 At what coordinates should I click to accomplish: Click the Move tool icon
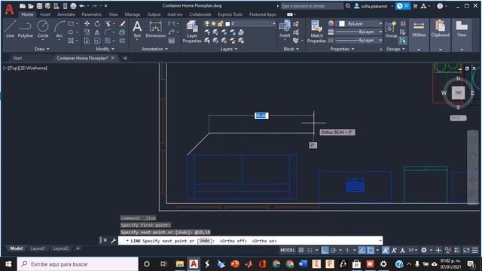click(87, 23)
